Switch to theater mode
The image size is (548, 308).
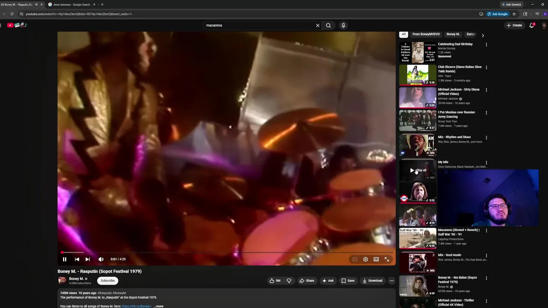[376, 259]
